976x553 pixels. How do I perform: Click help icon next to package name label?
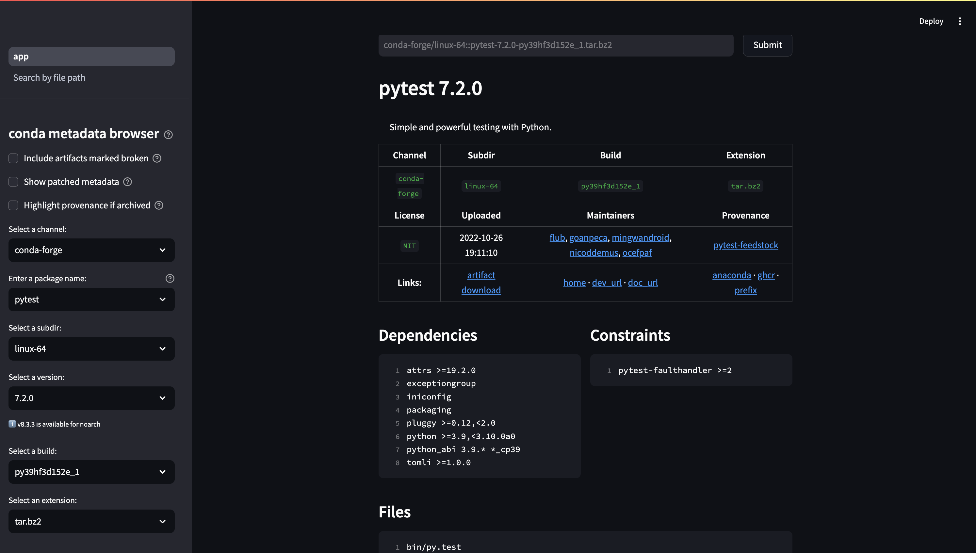170,278
